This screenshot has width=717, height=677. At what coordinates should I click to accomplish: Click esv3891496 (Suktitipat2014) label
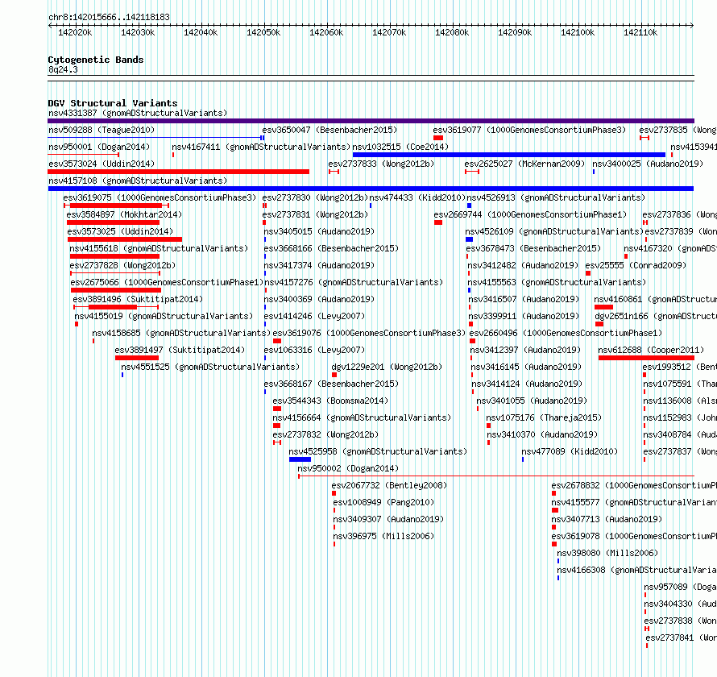[x=138, y=299]
